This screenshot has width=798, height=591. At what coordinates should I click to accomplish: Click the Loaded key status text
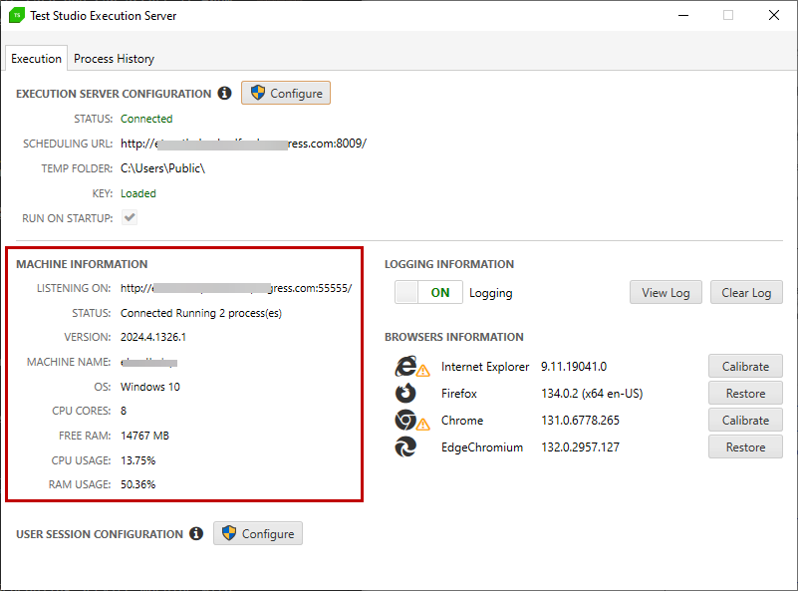pyautogui.click(x=137, y=193)
